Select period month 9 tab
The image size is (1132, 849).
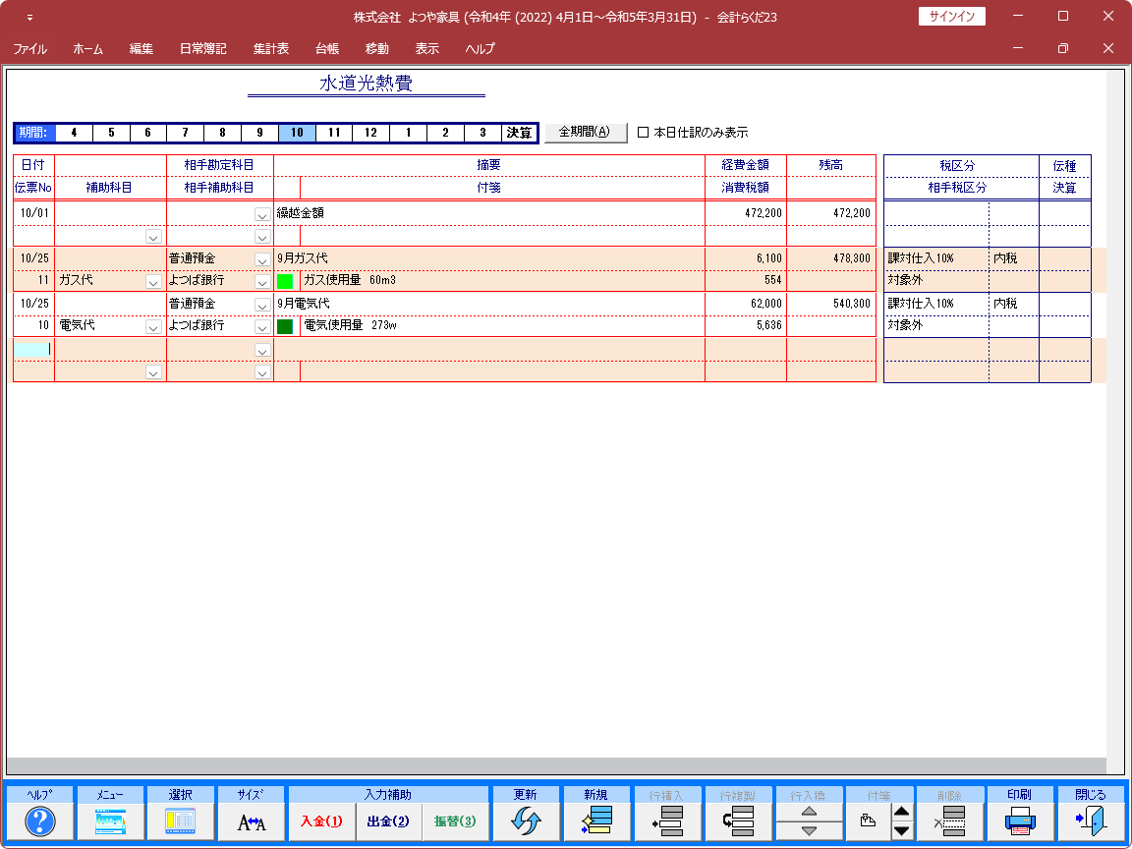click(x=259, y=133)
